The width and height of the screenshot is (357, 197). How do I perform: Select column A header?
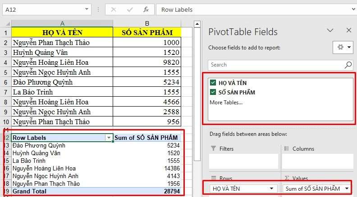62,23
